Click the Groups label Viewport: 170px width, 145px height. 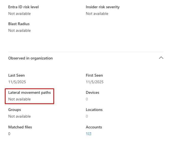(14, 110)
